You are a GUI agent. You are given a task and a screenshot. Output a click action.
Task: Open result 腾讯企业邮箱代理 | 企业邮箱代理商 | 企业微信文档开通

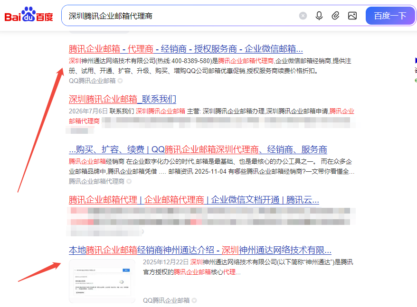[x=194, y=200]
